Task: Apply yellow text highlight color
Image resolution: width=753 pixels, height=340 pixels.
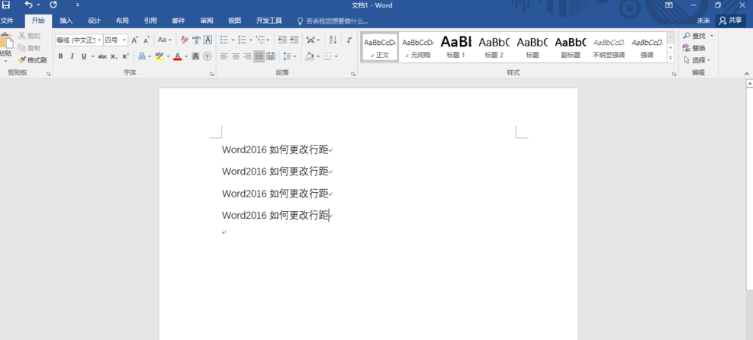Action: coord(159,56)
